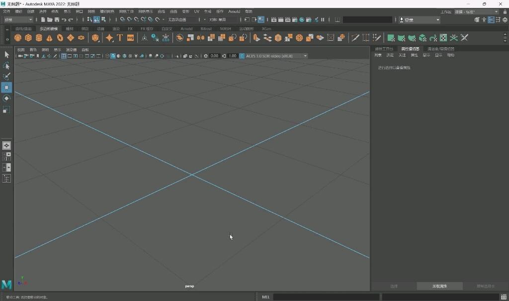The image size is (509, 301).
Task: Toggle the Channel Box button on the status line
Action: [x=505, y=20]
